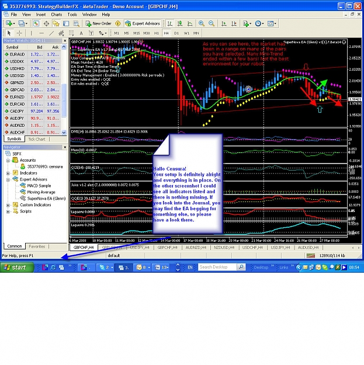Collapse the Accounts tree node
364x365 pixels.
(x=8, y=161)
